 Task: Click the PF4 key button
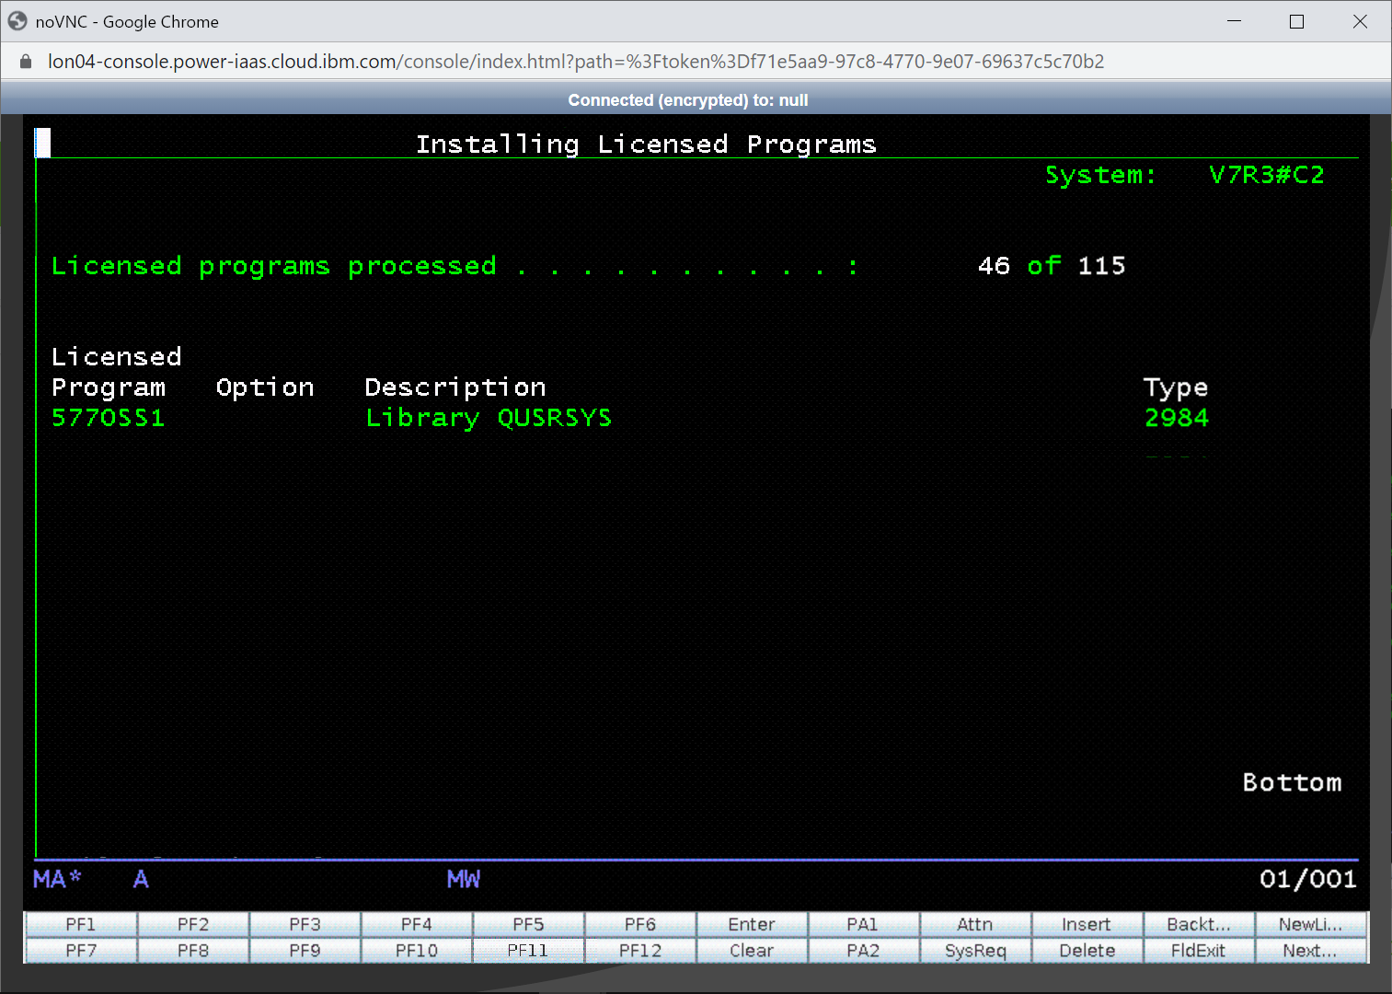pyautogui.click(x=417, y=924)
